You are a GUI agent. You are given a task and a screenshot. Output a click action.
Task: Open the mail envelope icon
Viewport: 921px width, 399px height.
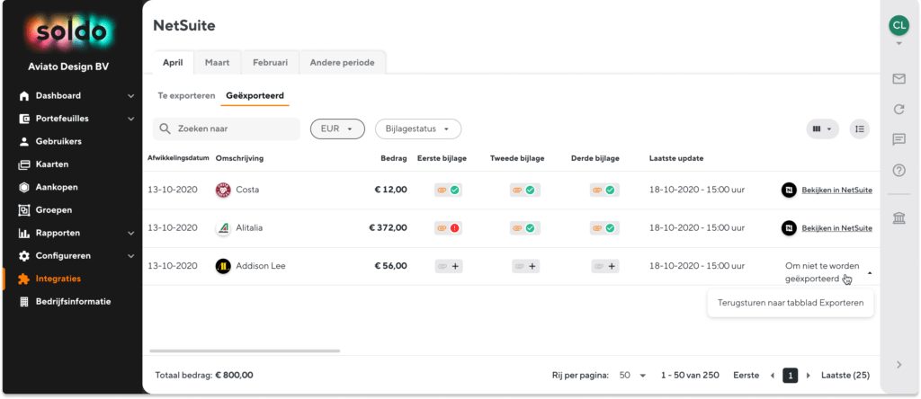point(899,78)
